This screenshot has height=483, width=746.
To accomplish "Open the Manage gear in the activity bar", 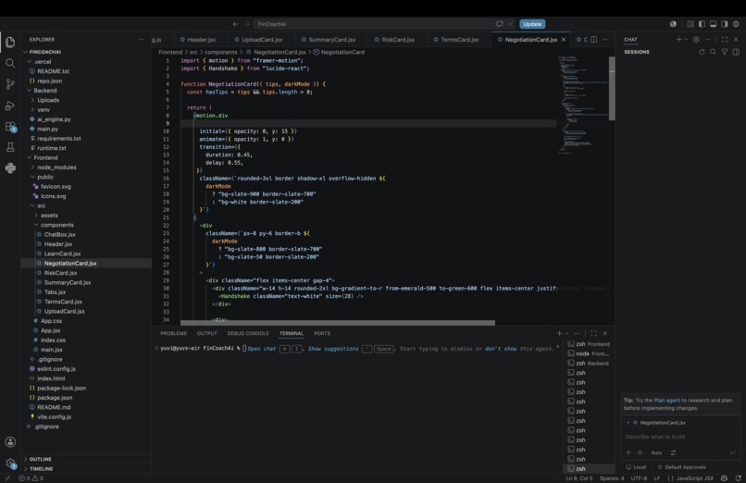I will click(x=10, y=463).
